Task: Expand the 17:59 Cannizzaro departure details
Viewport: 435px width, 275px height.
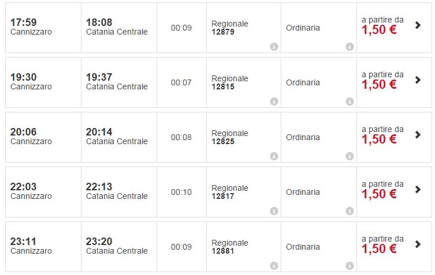Action: (418, 25)
